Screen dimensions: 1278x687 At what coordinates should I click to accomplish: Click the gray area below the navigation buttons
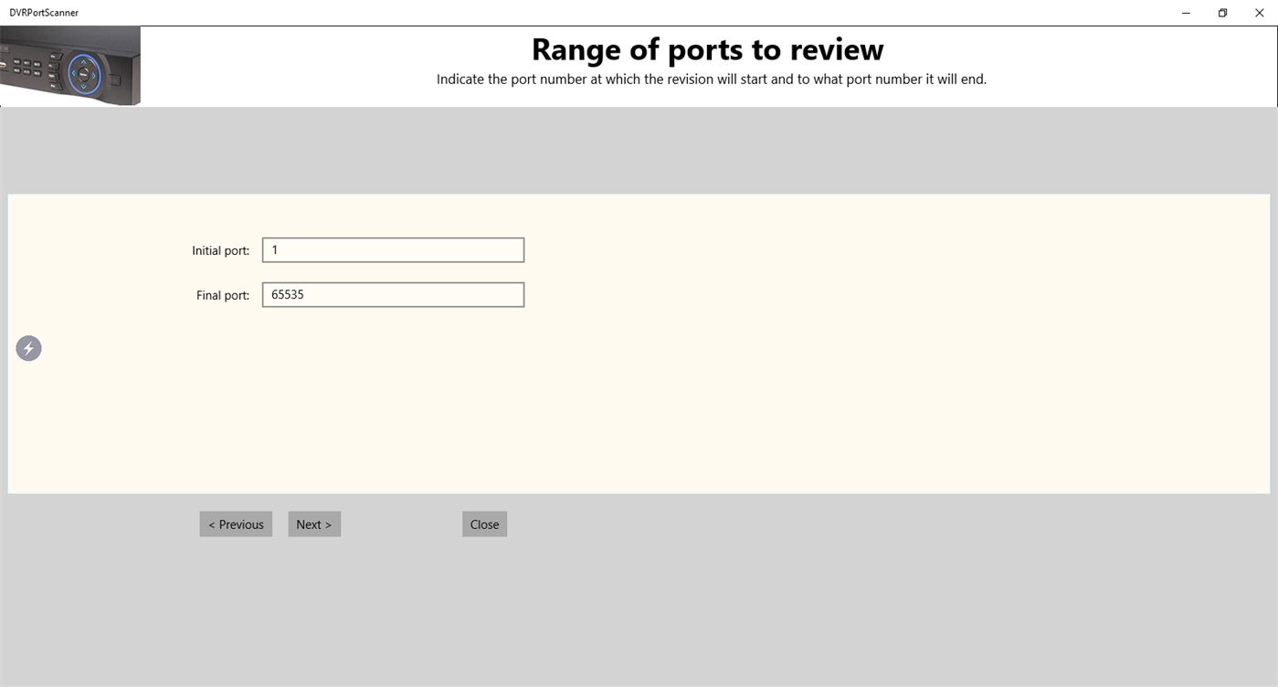pos(639,603)
